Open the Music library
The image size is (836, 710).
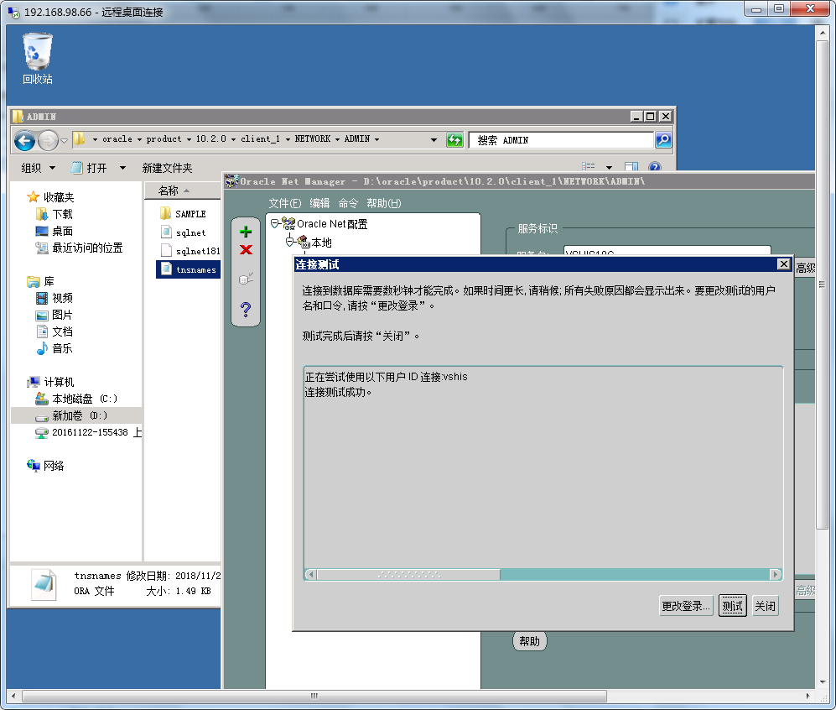[55, 349]
